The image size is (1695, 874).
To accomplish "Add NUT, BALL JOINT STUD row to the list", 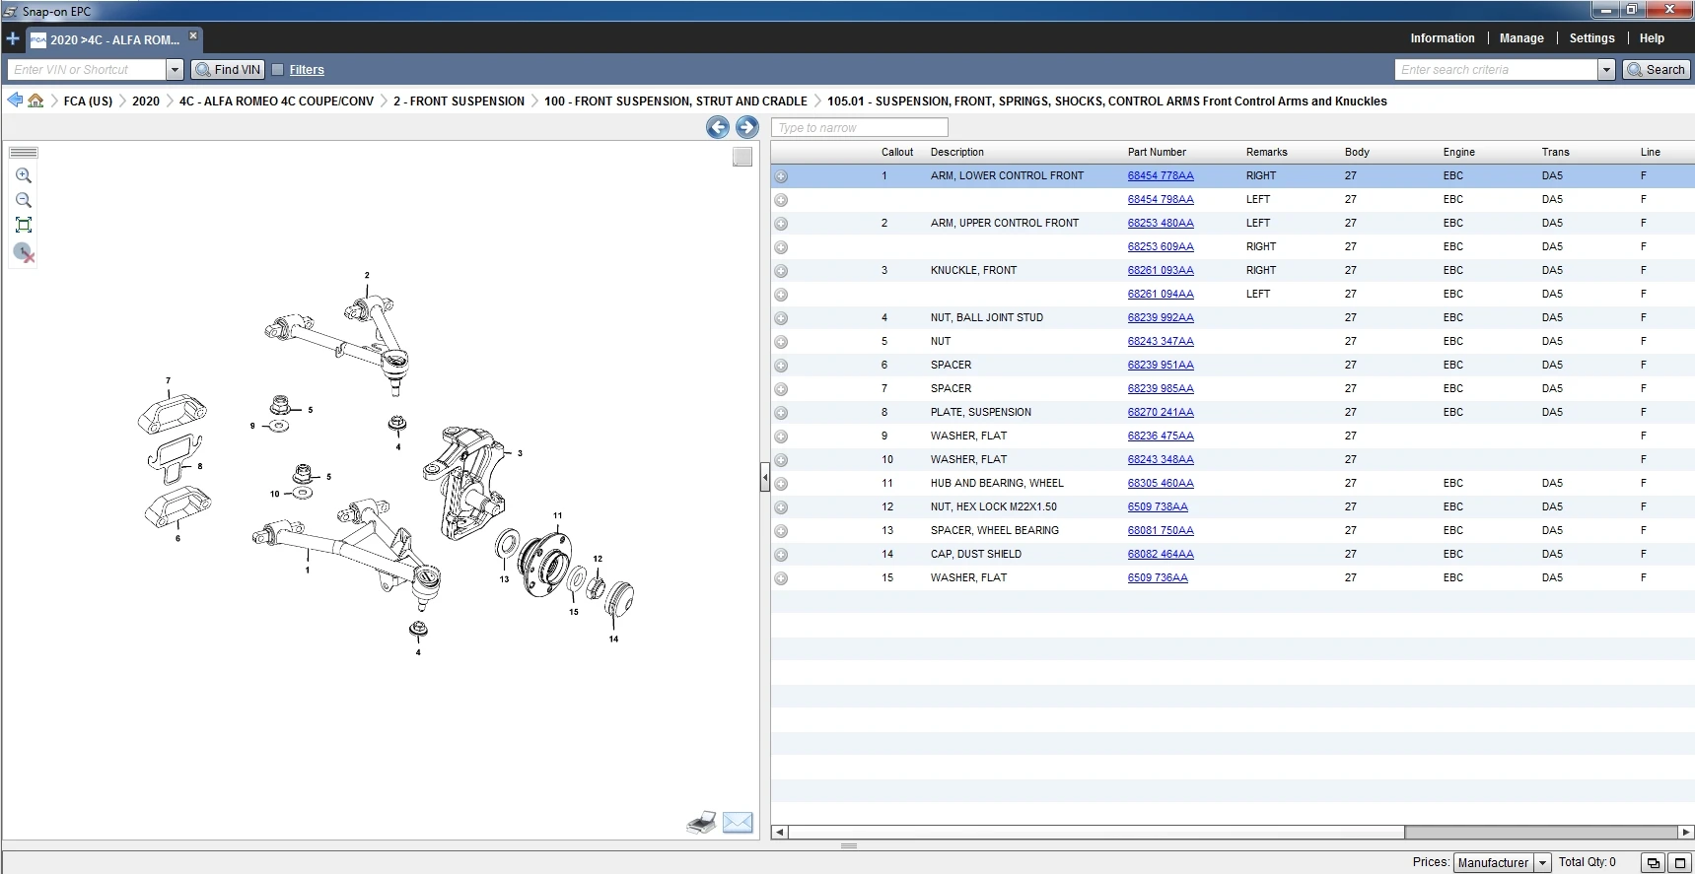I will [781, 318].
